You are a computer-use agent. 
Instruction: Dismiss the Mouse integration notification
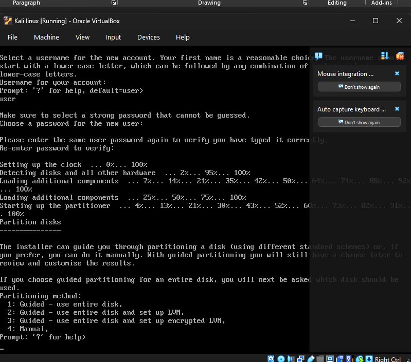pos(397,74)
